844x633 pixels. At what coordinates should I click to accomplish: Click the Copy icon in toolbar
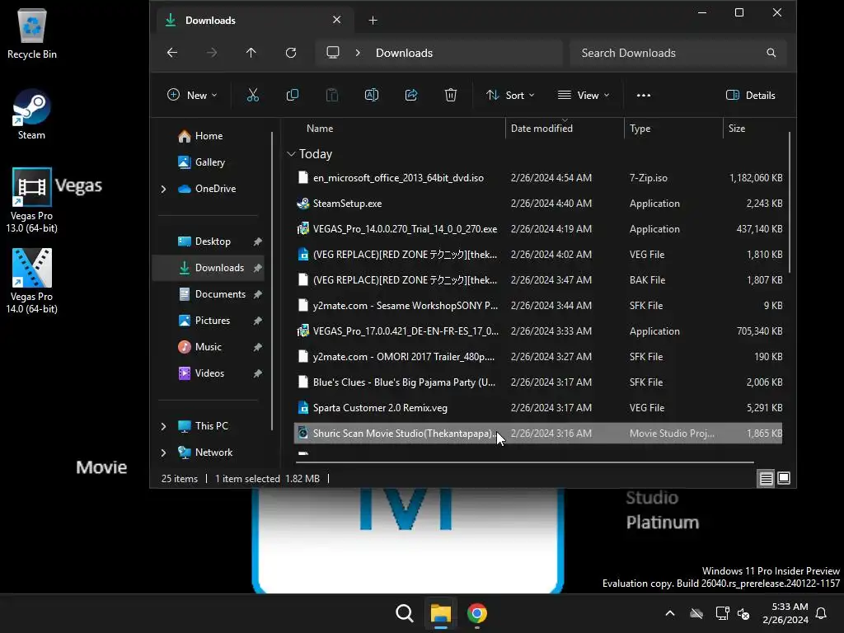point(293,96)
